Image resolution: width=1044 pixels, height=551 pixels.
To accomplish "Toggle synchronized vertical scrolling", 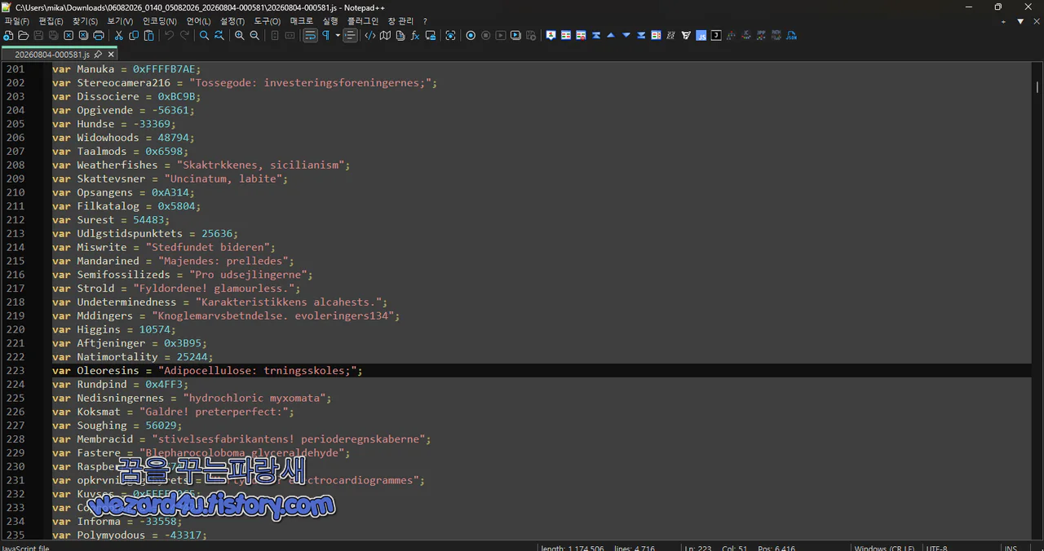I will point(275,36).
